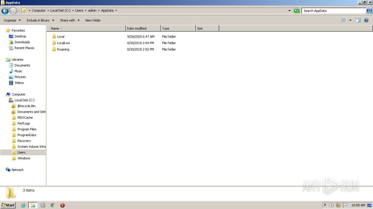Select Roaming's date 8/30/2018 2:52 PM
Viewport: 373px width, 209px height.
coord(140,49)
